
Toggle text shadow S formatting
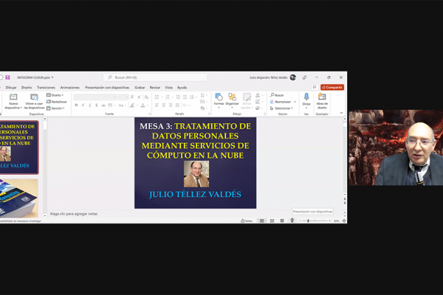click(x=97, y=105)
